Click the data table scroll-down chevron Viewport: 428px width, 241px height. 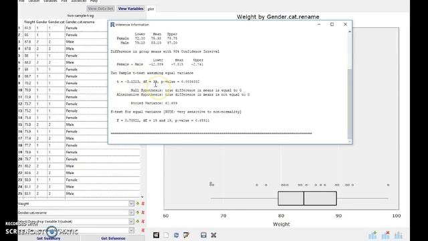point(142,197)
